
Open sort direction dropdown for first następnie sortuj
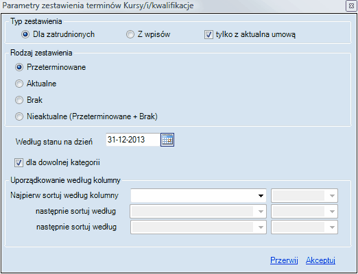click(x=305, y=212)
